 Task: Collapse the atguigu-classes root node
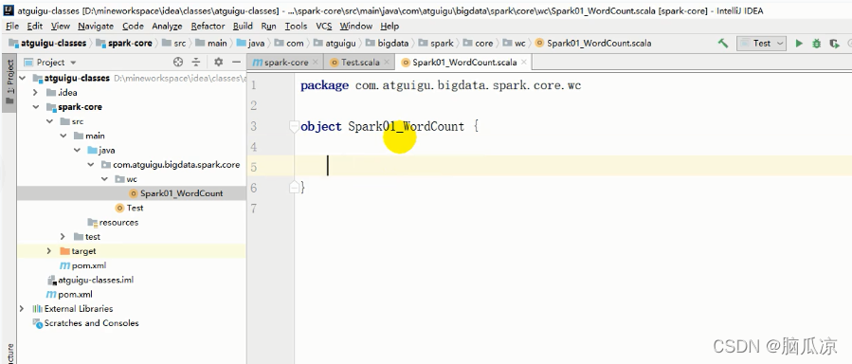click(x=23, y=79)
